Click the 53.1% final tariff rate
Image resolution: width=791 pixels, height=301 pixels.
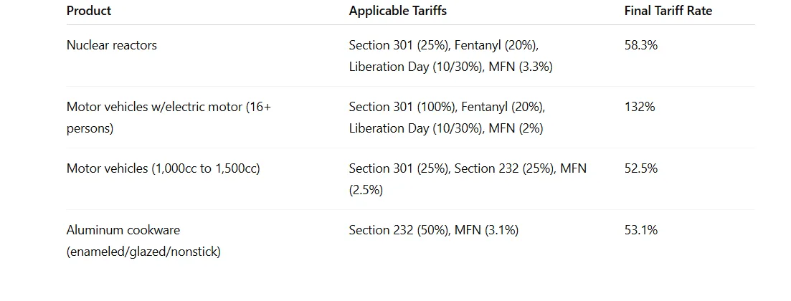coord(641,230)
